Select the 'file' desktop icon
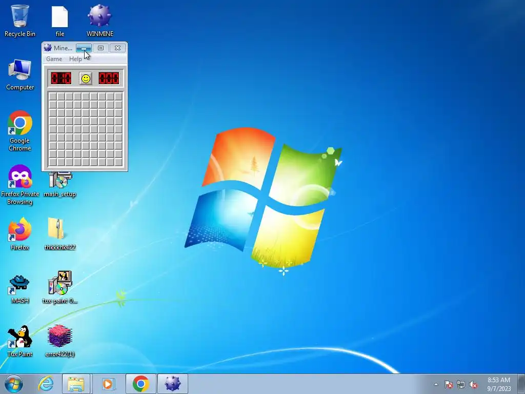Viewport: 525px width, 394px height. coord(59,21)
